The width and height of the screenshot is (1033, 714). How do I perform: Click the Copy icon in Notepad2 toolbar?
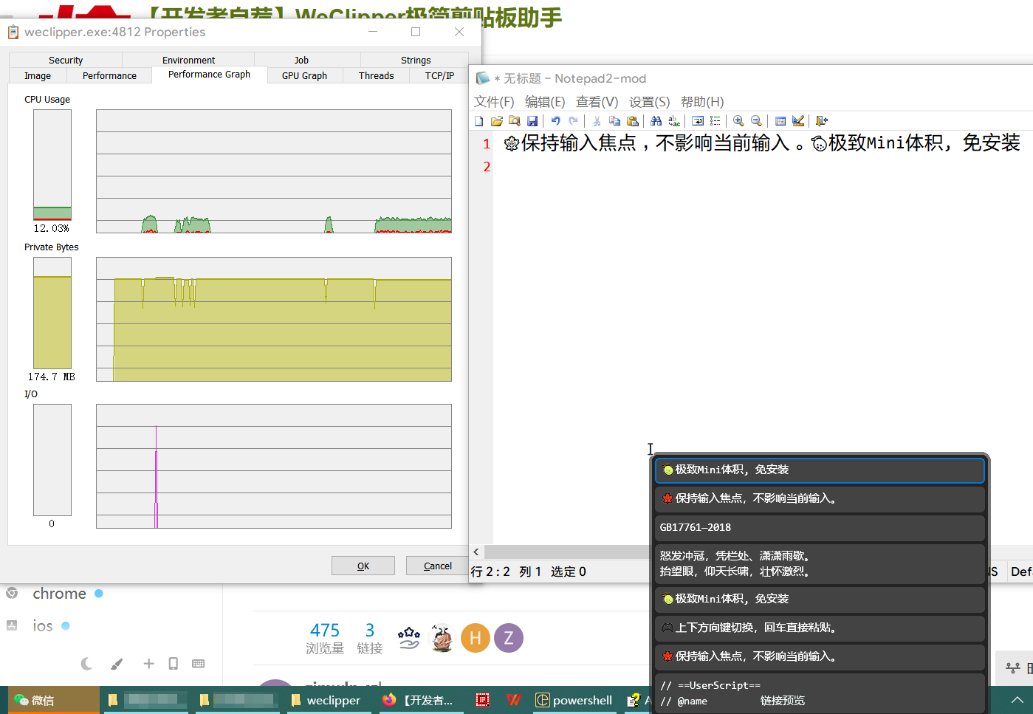[x=614, y=121]
